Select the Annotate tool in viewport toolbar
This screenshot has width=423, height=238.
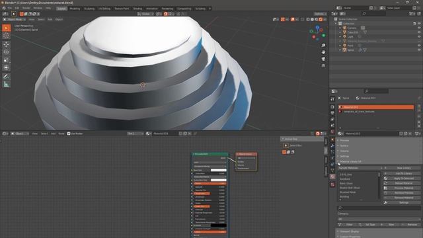point(6,77)
